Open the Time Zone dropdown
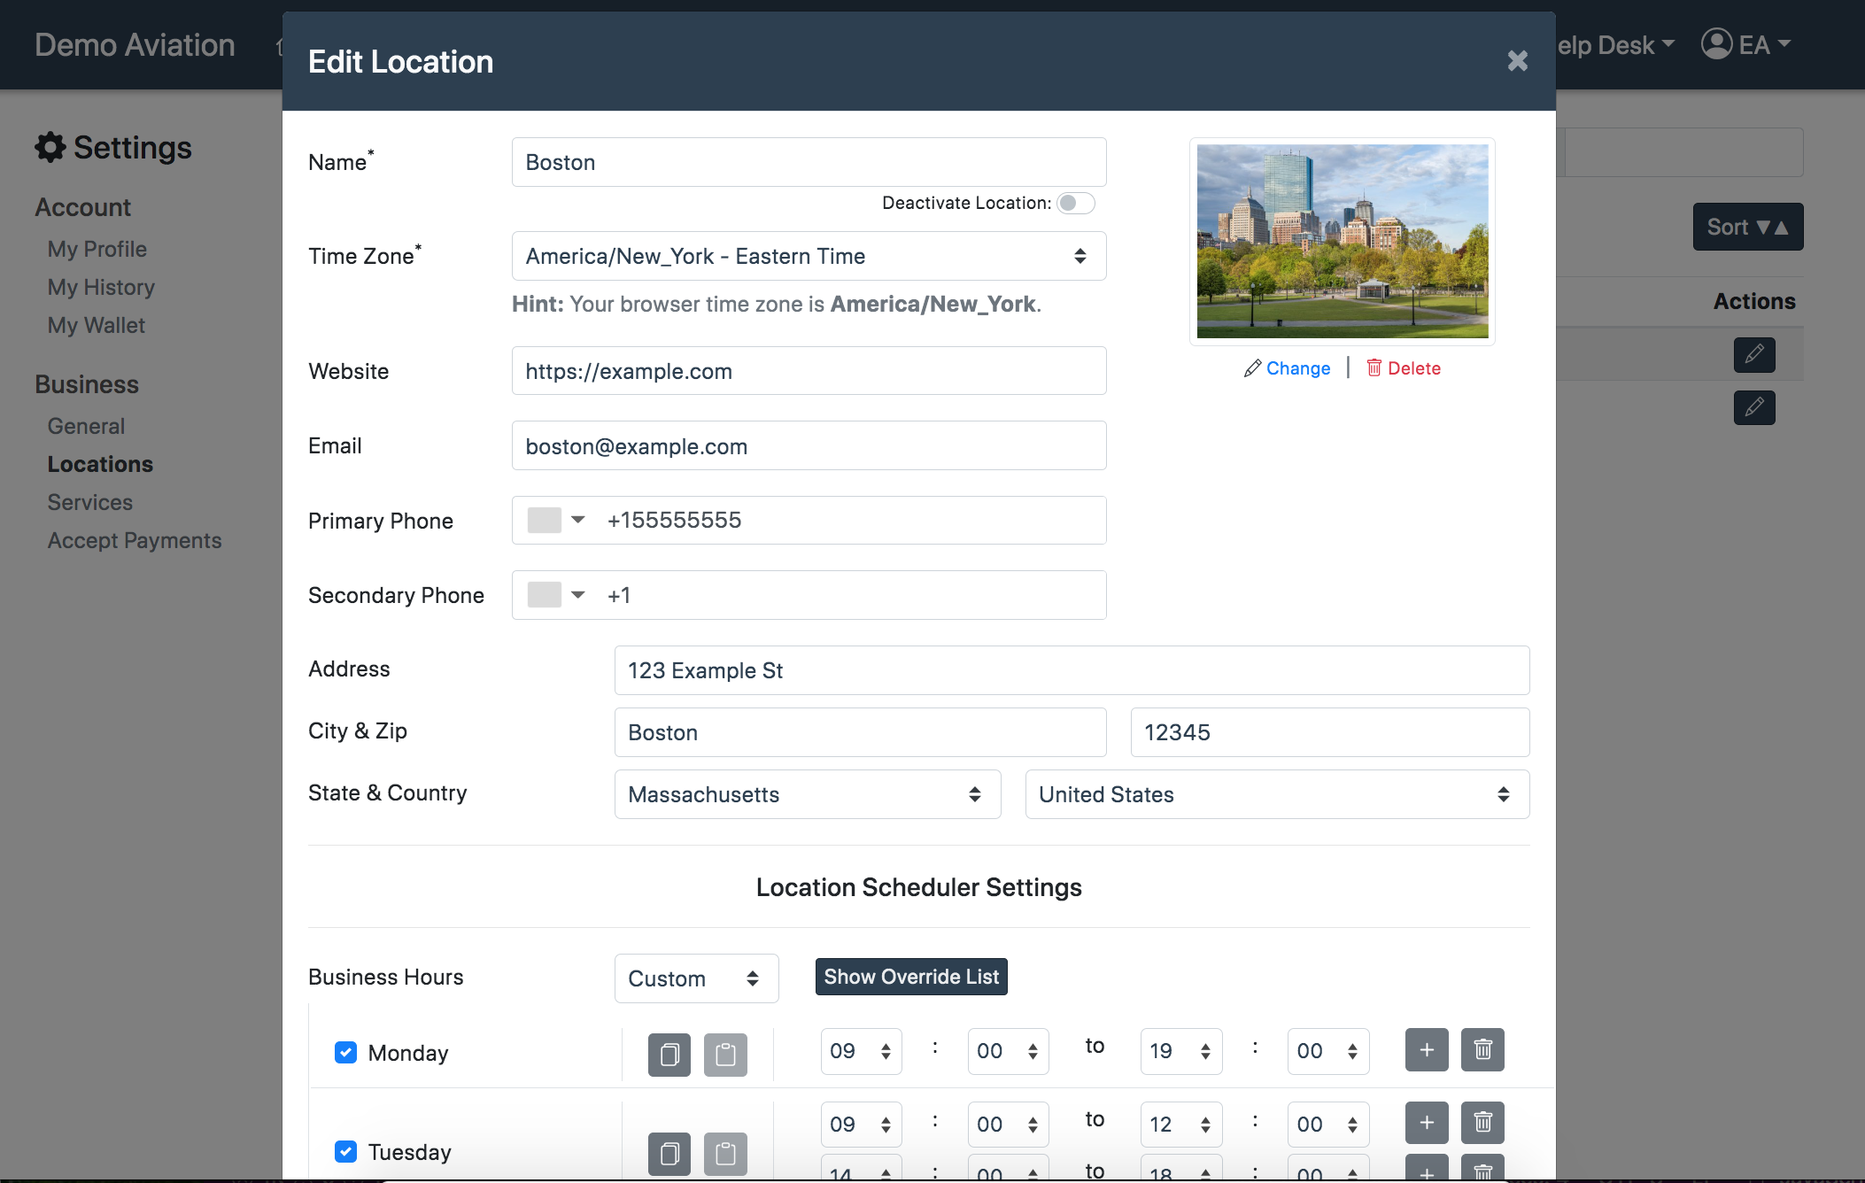The width and height of the screenshot is (1865, 1183). coord(809,256)
